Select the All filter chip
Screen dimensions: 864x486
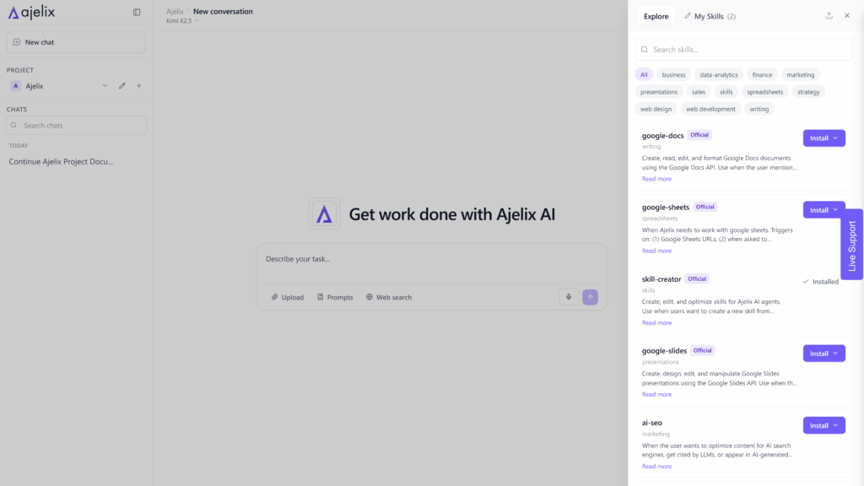click(x=644, y=75)
